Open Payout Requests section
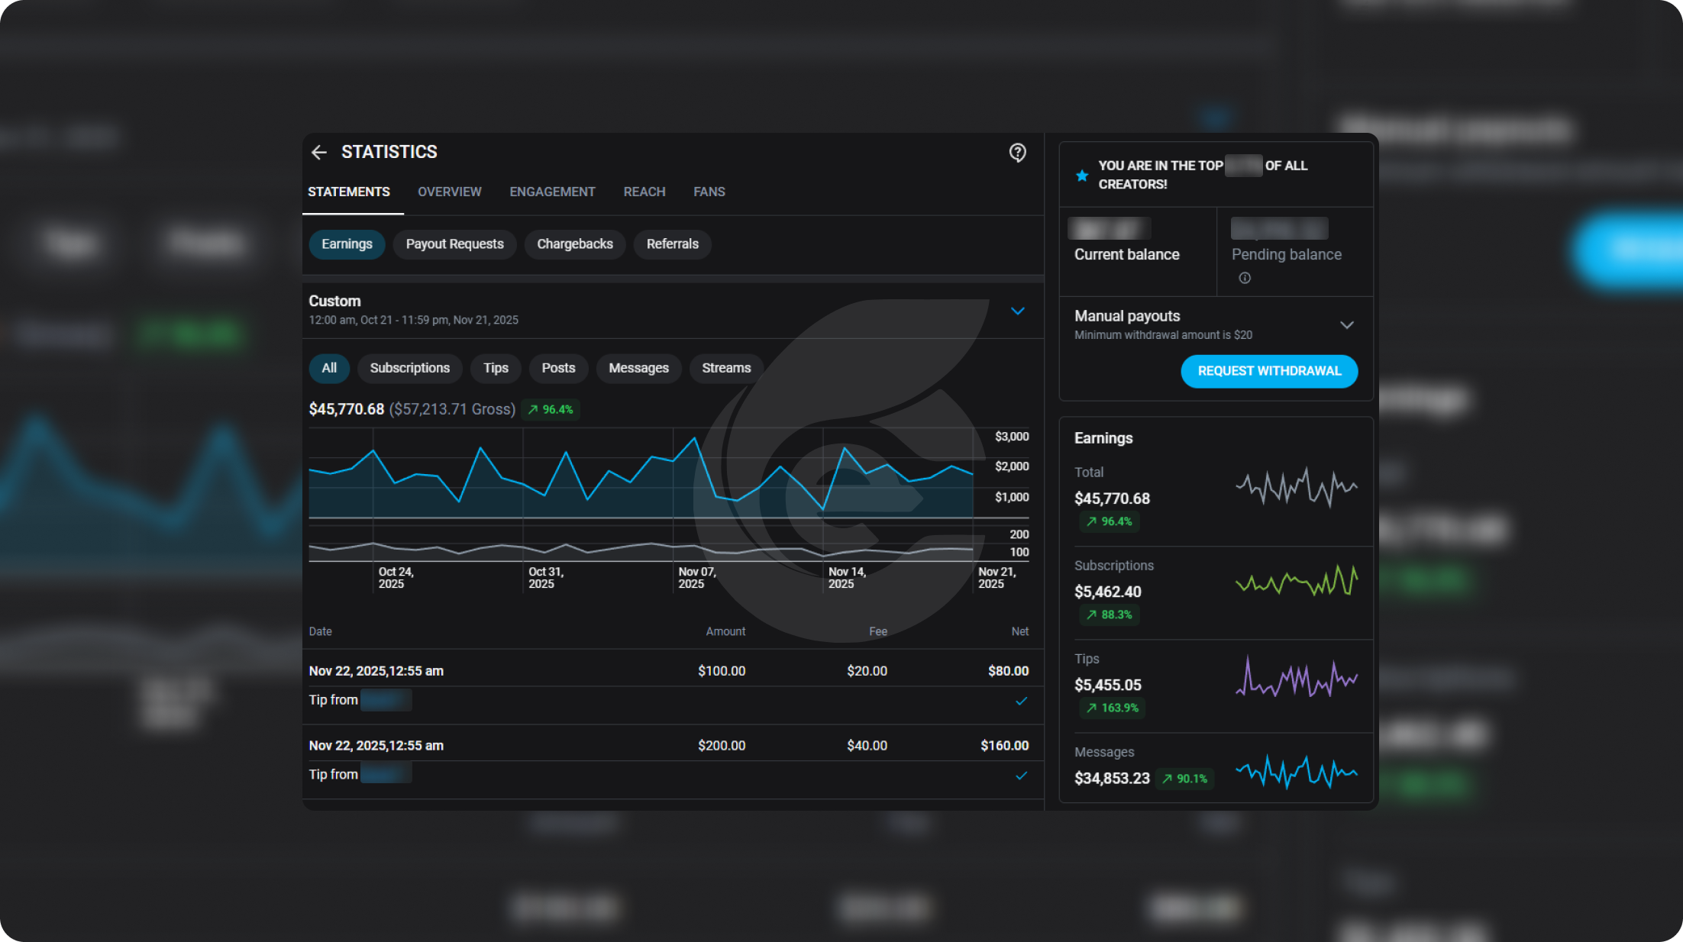The image size is (1683, 942). (454, 244)
